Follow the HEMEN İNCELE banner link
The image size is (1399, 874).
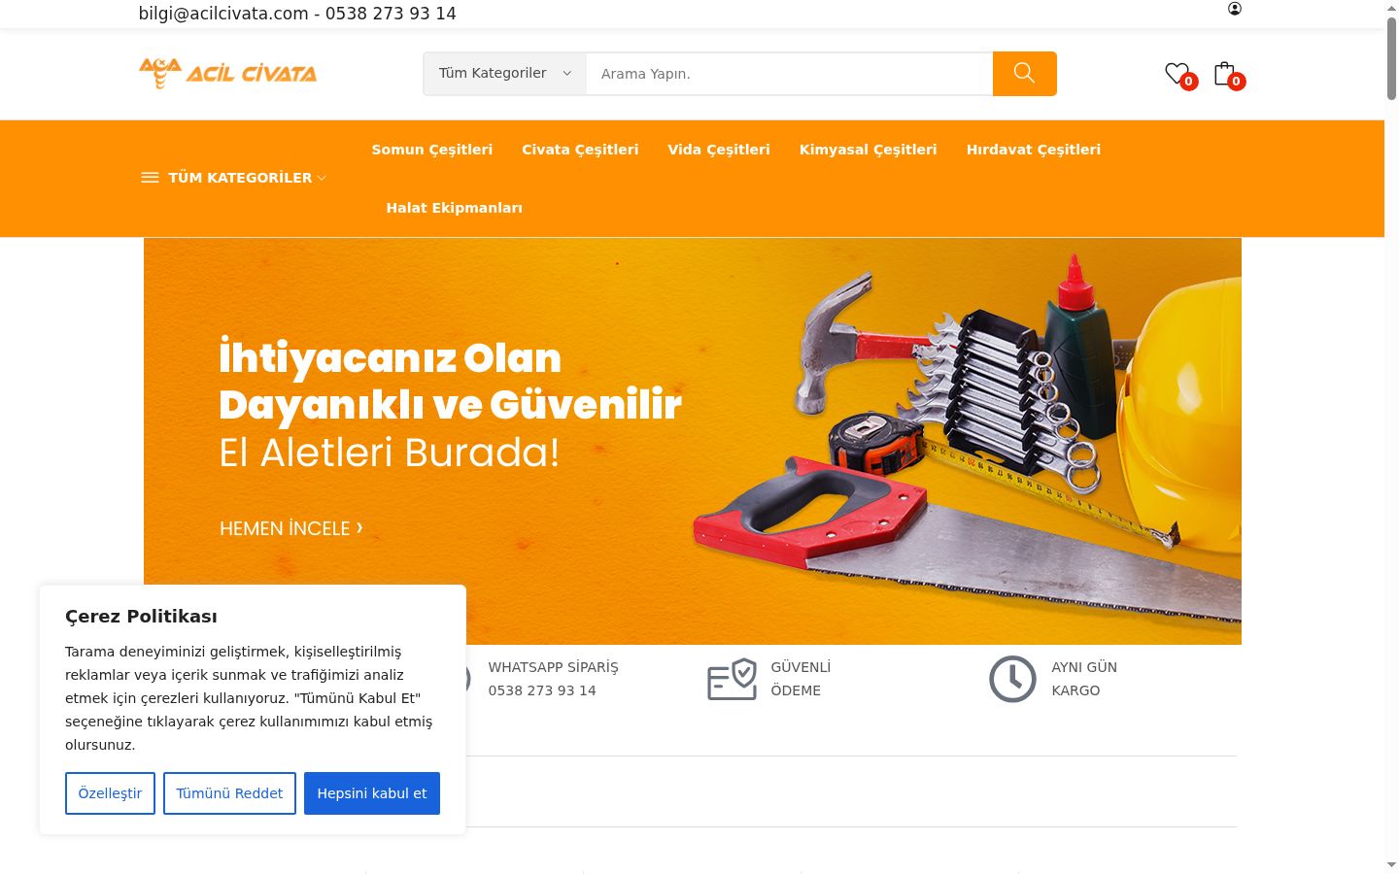pos(291,528)
